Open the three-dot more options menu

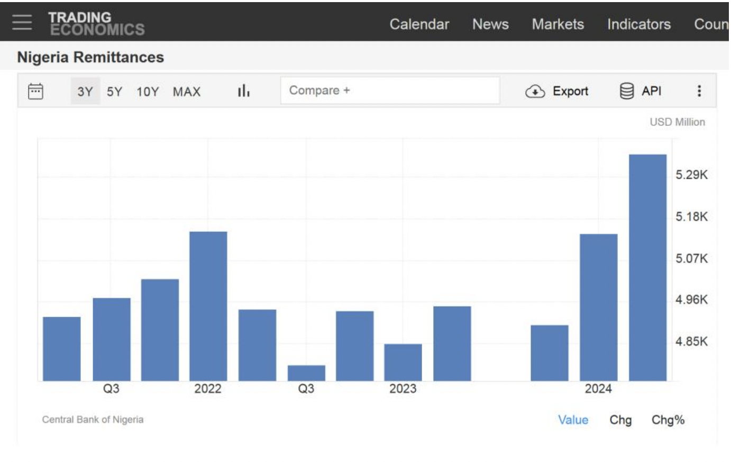pos(699,91)
